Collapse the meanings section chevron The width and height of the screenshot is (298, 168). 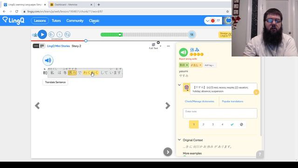179,85
